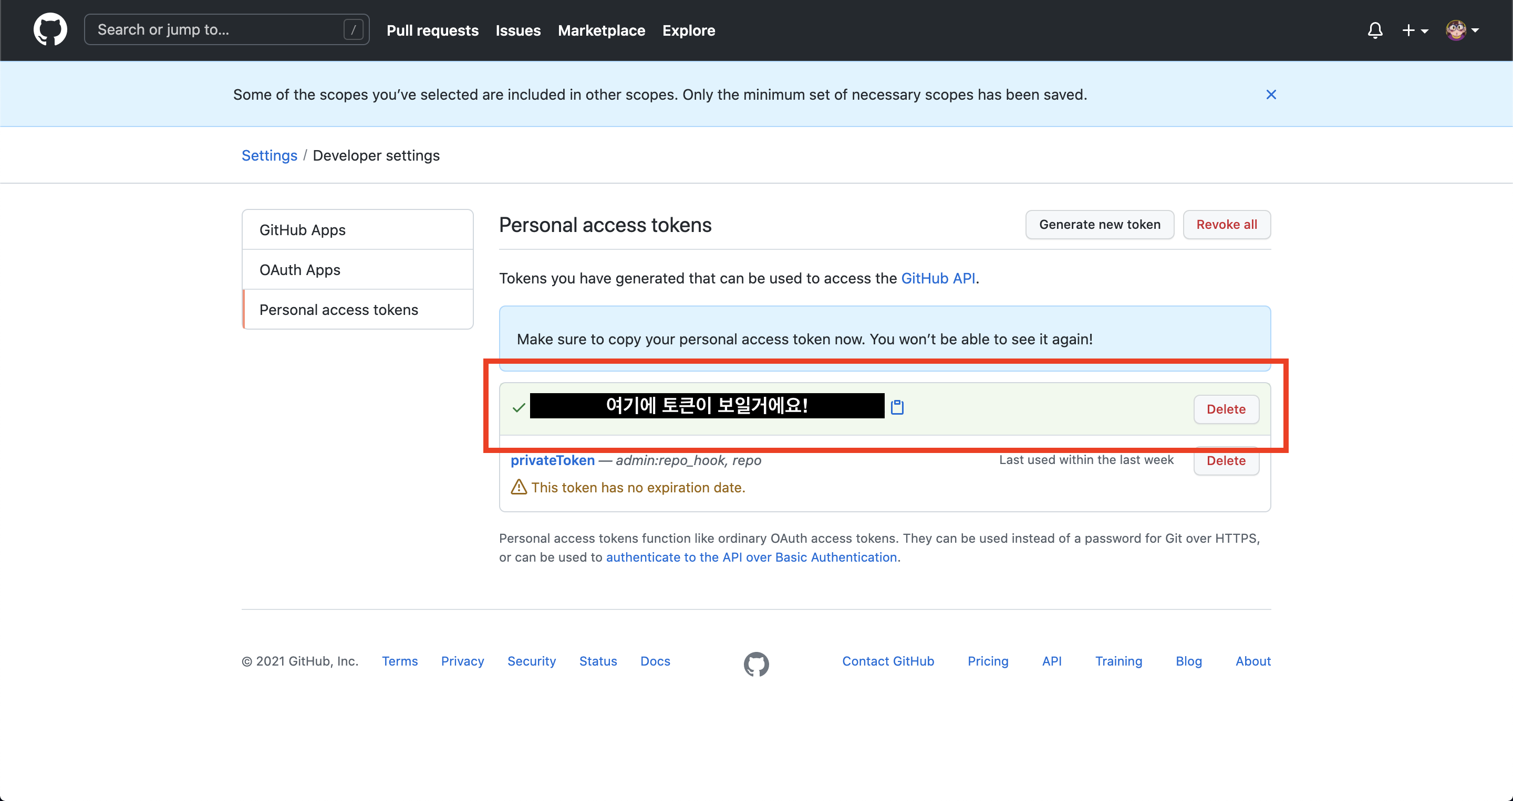Click Generate new token button
This screenshot has width=1513, height=801.
coord(1099,225)
